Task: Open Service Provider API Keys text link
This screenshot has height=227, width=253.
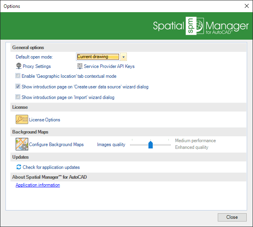Action: click(109, 66)
